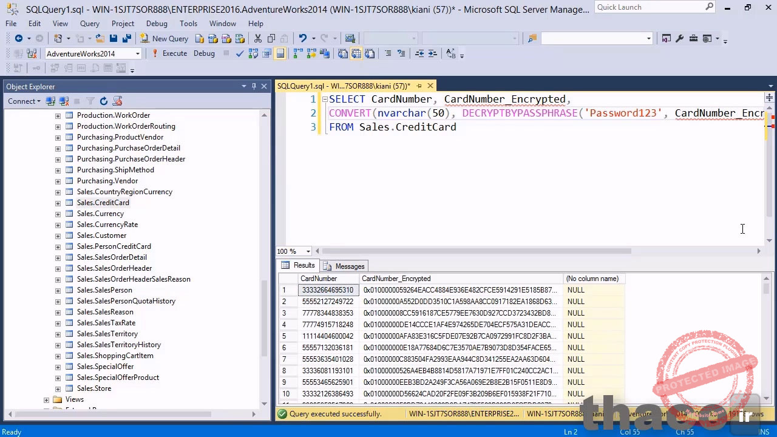This screenshot has width=777, height=437.
Task: Expand the Views node in Object Explorer
Action: (x=46, y=399)
